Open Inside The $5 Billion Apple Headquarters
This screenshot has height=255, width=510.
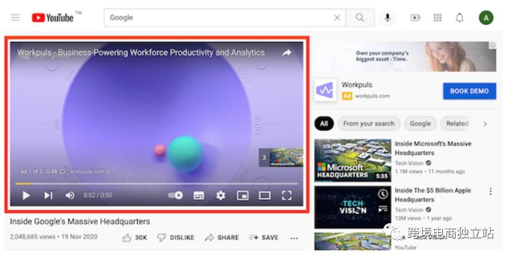point(433,195)
